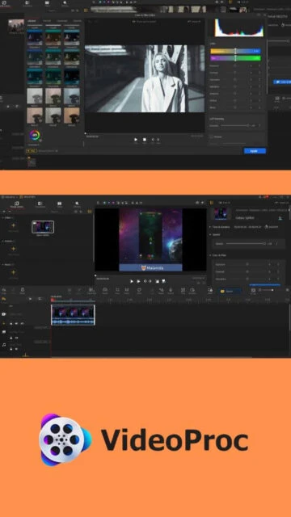Click the Undo icon in timeline toolbar
Screen dimensions: 291x517
(4, 290)
